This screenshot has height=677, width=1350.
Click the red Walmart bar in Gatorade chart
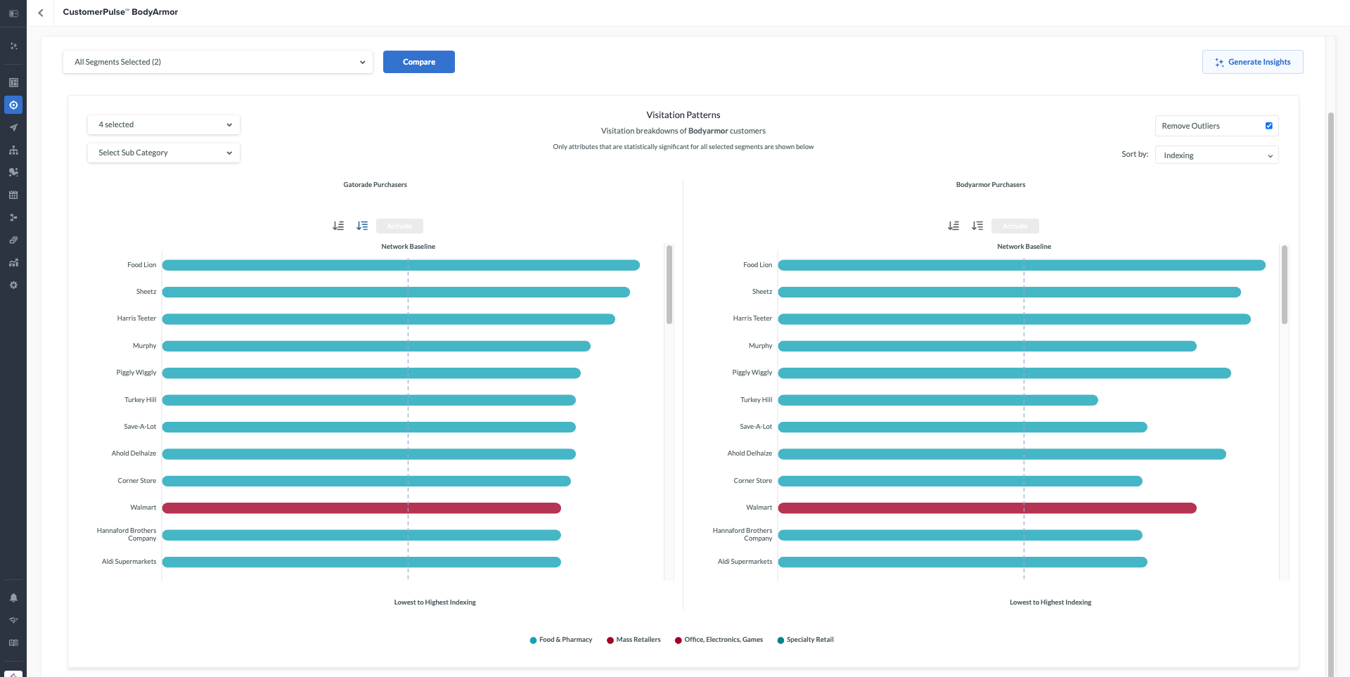coord(361,508)
